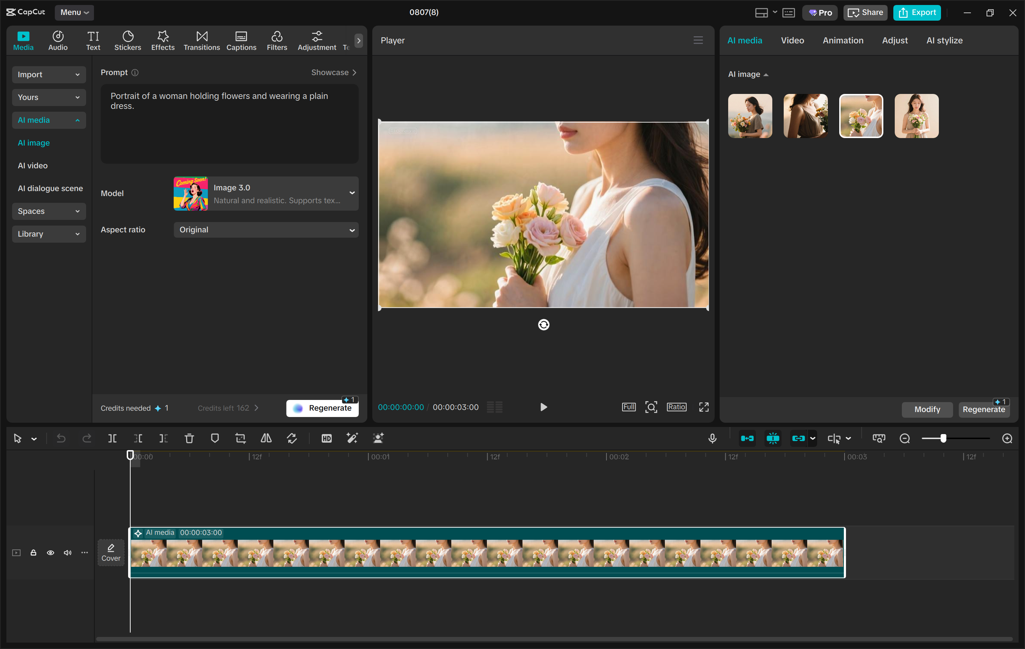Toggle visibility of the AI media track
The image size is (1025, 649).
click(50, 552)
